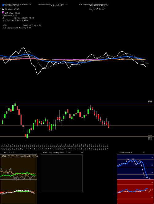Click the 'CL: 34.53' closing price label
154x204 pixels.
(57, 6)
